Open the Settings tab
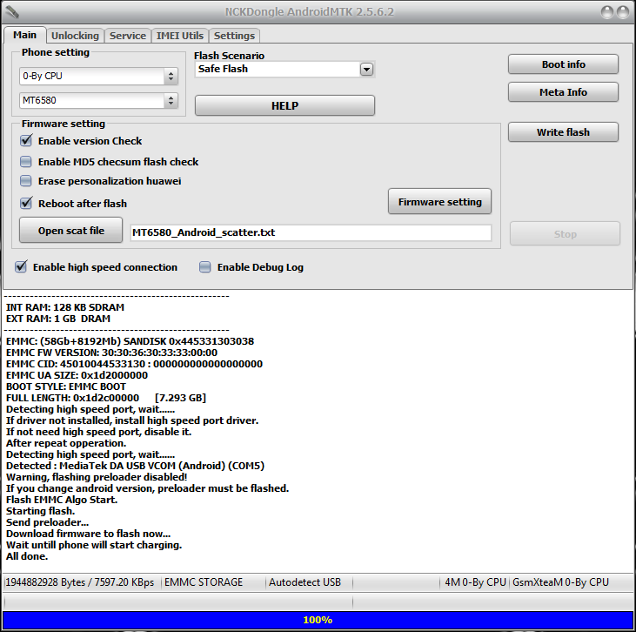The image size is (636, 632). tap(234, 36)
